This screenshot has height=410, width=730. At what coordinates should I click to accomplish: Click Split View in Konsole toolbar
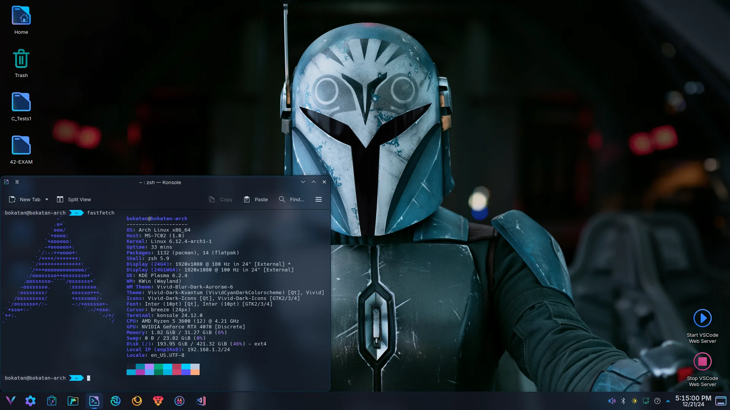[74, 199]
